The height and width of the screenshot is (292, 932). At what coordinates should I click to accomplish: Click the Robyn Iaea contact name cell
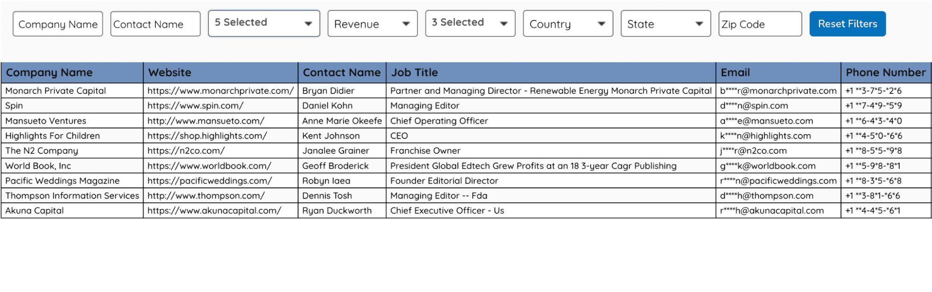(x=326, y=181)
